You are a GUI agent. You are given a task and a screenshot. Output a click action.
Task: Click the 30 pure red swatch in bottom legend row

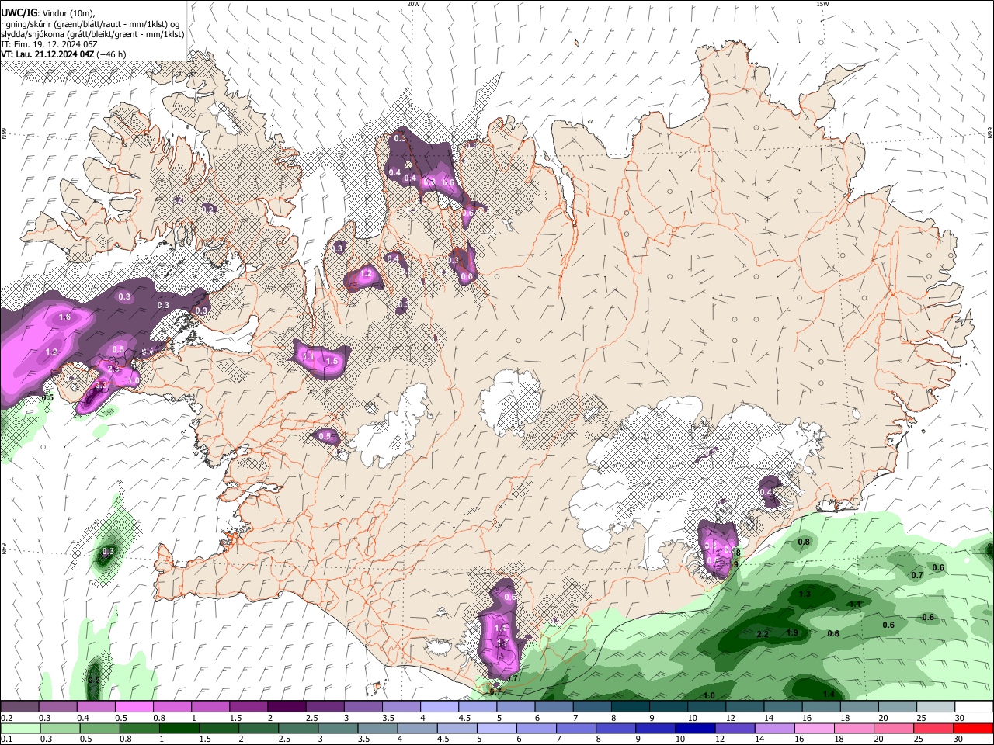point(972,729)
